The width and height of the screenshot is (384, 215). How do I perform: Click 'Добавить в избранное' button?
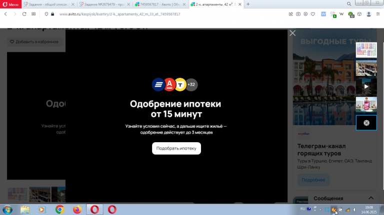34,42
